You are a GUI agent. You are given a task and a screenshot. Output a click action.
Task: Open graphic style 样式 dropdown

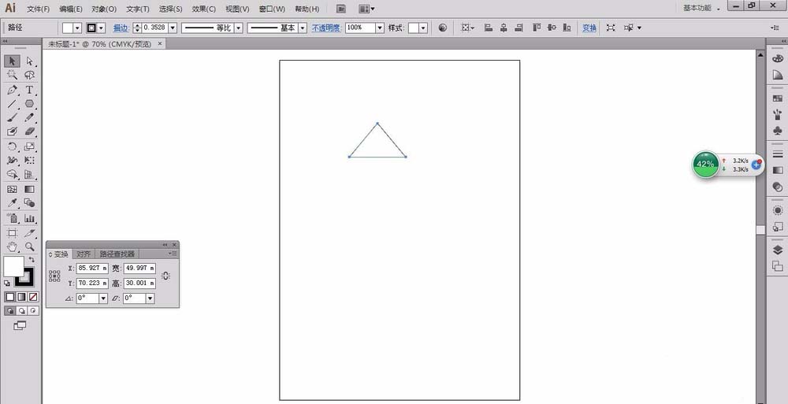click(424, 28)
